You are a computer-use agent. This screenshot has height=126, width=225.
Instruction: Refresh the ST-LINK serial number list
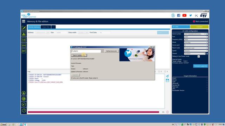coord(207,34)
